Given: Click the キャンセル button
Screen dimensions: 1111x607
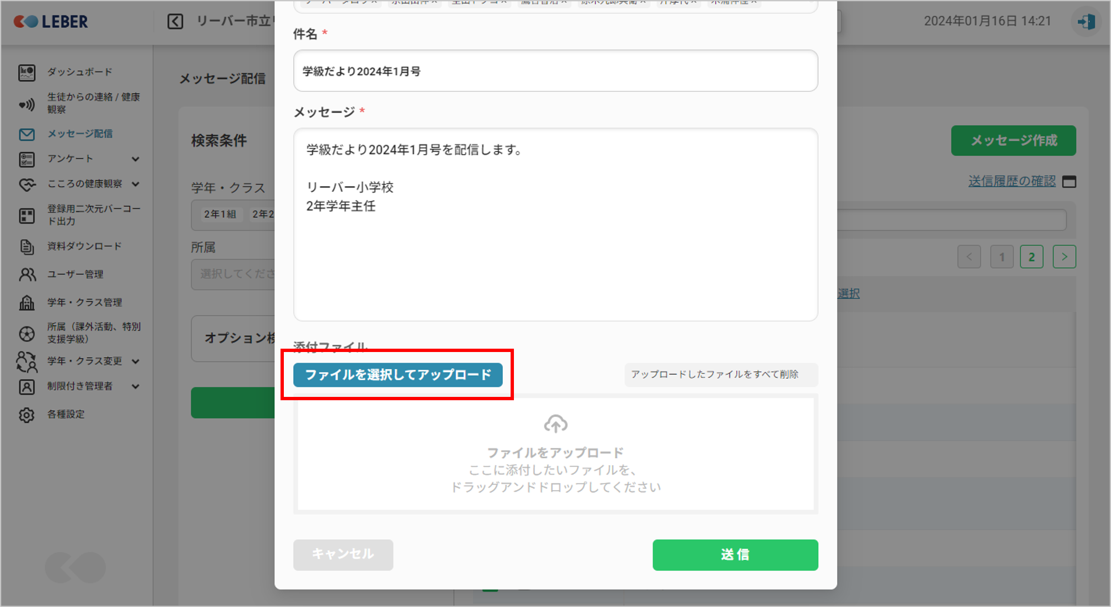Looking at the screenshot, I should [343, 554].
